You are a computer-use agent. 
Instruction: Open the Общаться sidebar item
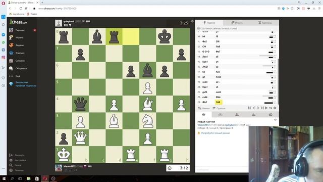(21, 68)
